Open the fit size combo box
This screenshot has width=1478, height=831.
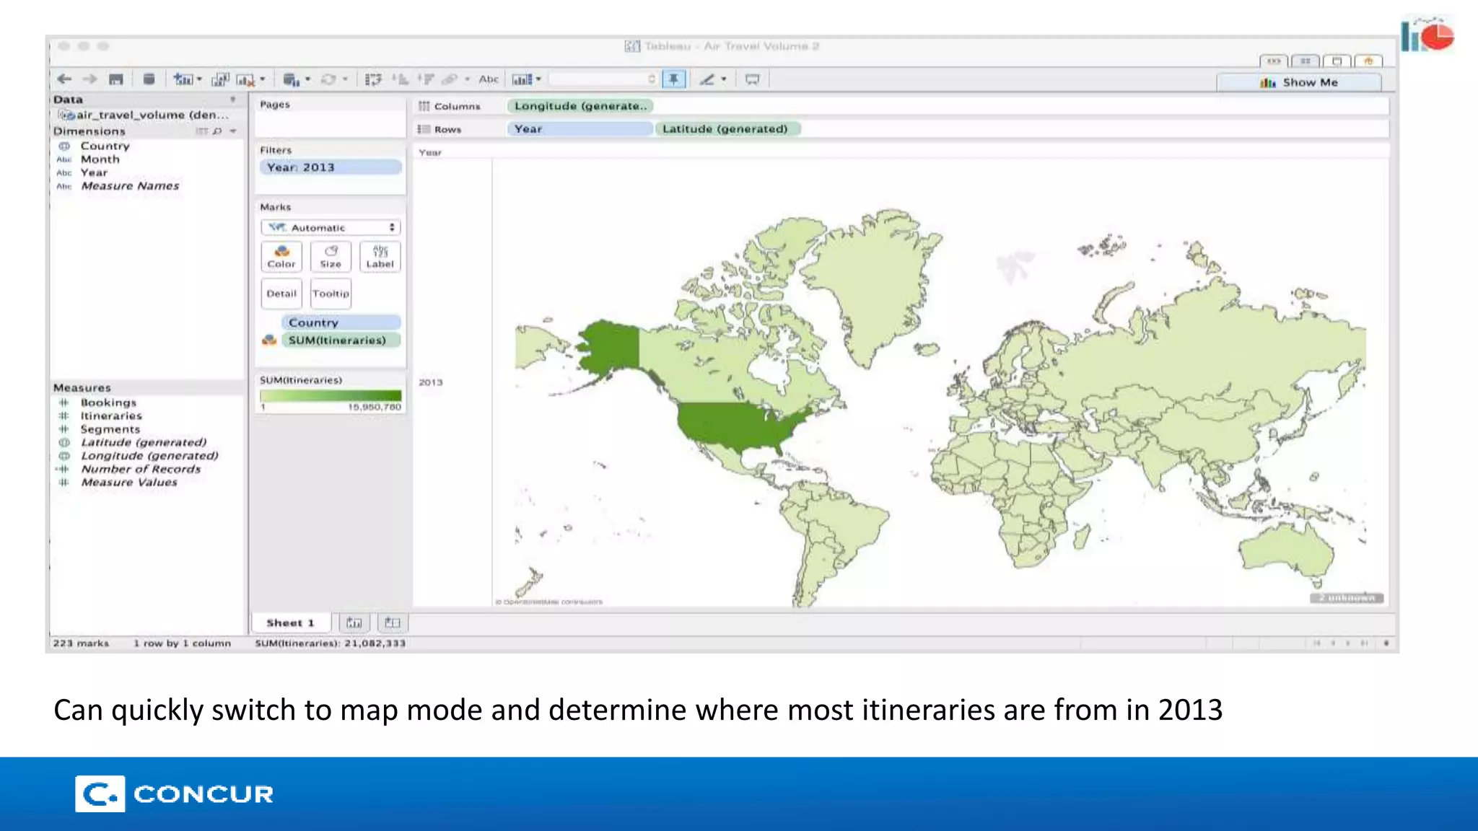pos(603,79)
